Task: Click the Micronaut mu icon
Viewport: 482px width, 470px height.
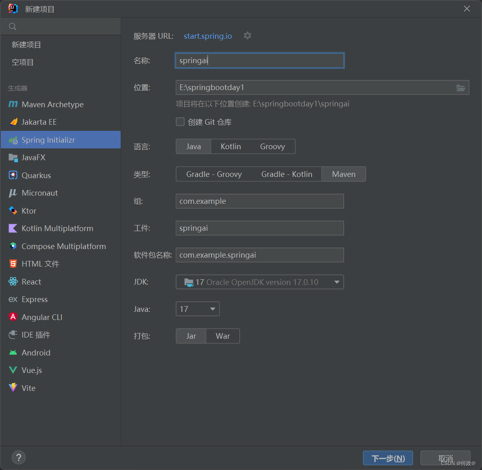Action: pyautogui.click(x=13, y=193)
